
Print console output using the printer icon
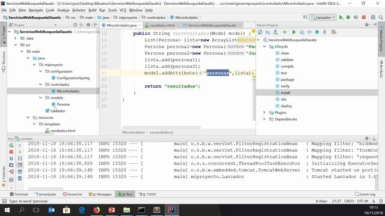[20, 172]
